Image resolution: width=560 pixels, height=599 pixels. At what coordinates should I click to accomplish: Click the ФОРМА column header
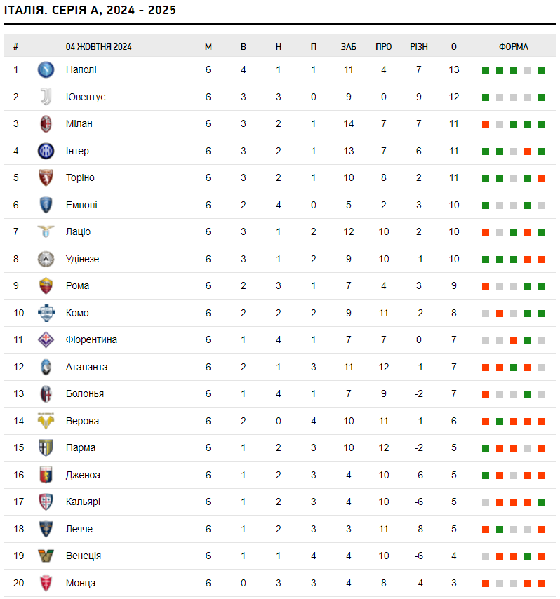tap(514, 47)
